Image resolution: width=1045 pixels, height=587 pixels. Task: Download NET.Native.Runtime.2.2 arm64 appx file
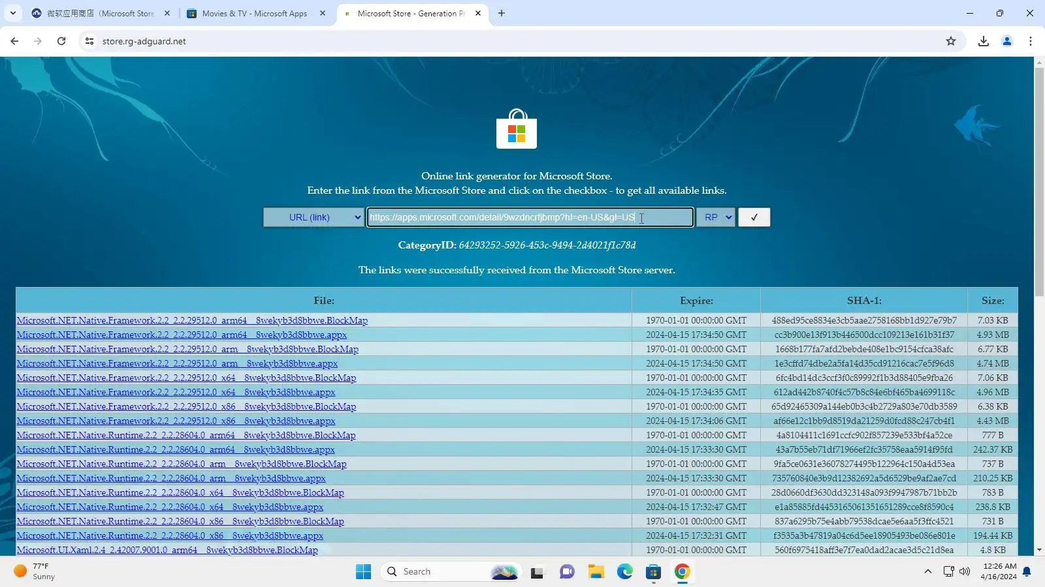click(176, 449)
